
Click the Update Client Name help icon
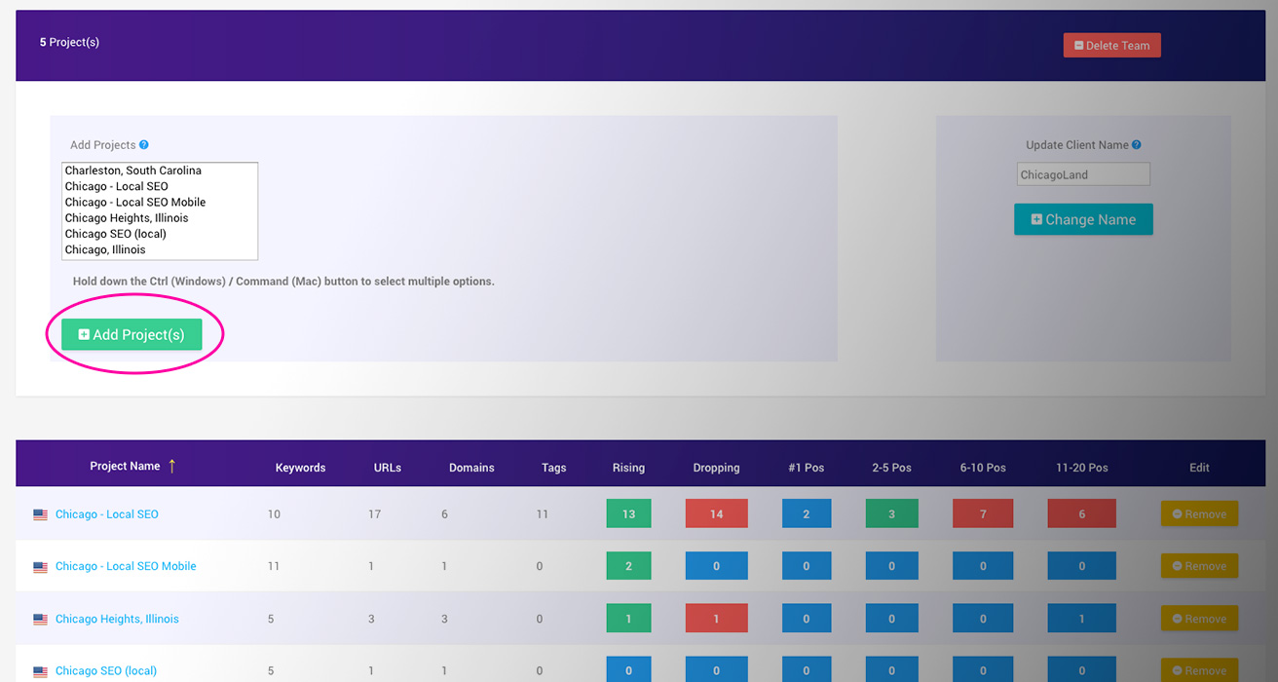[x=1136, y=145]
